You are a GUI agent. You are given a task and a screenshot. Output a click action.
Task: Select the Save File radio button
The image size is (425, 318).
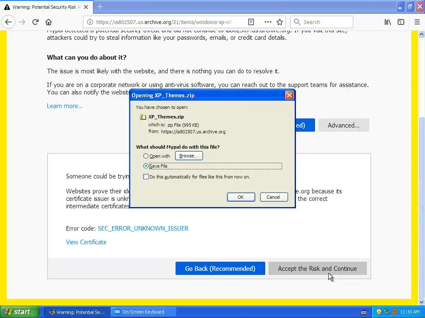tap(146, 166)
